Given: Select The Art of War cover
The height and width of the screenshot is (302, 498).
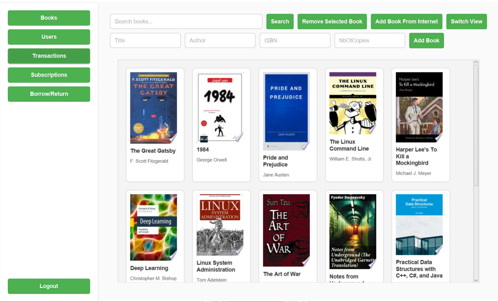Looking at the screenshot, I should click(286, 231).
